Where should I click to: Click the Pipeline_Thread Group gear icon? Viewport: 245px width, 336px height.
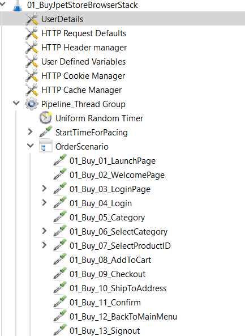32,104
